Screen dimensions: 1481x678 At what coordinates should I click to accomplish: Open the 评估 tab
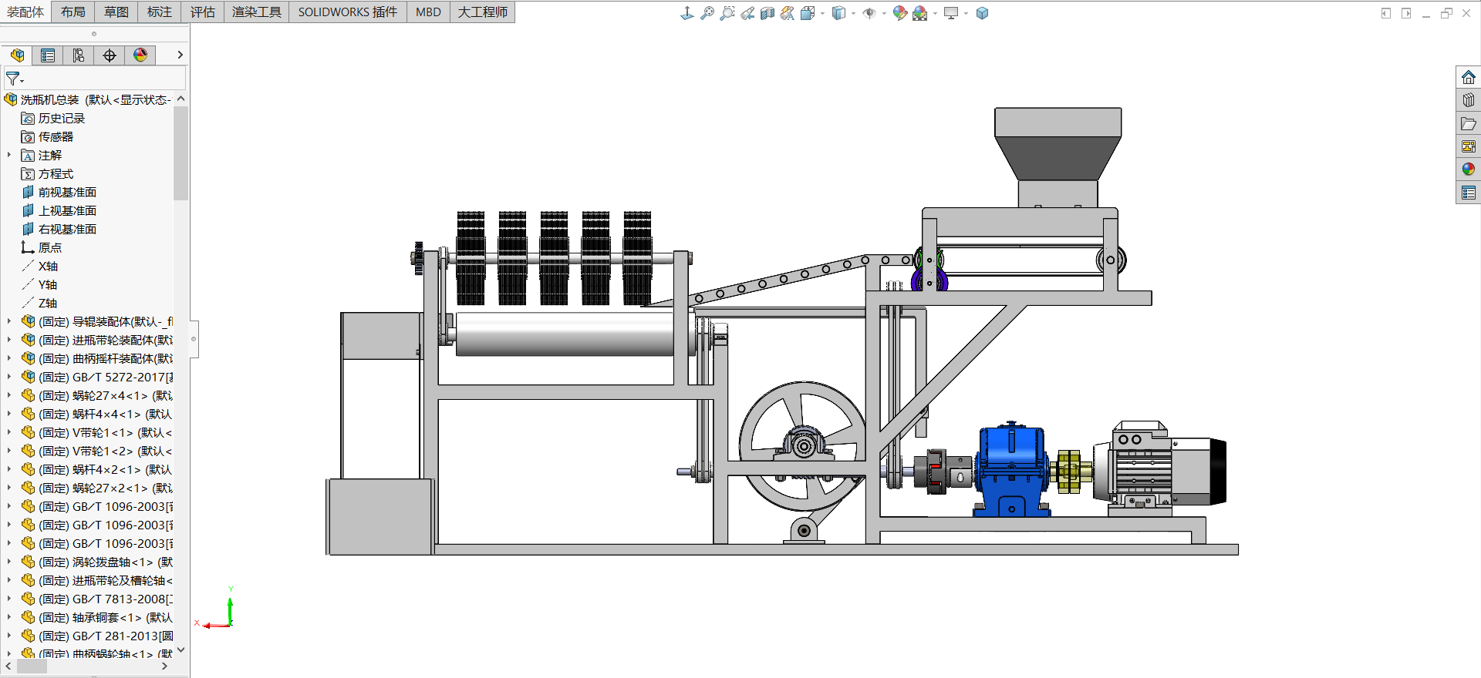point(203,12)
